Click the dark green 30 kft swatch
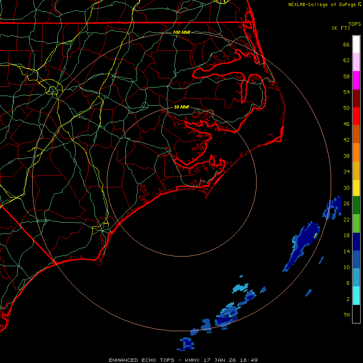Screen dimensions: 363x363 point(356,205)
